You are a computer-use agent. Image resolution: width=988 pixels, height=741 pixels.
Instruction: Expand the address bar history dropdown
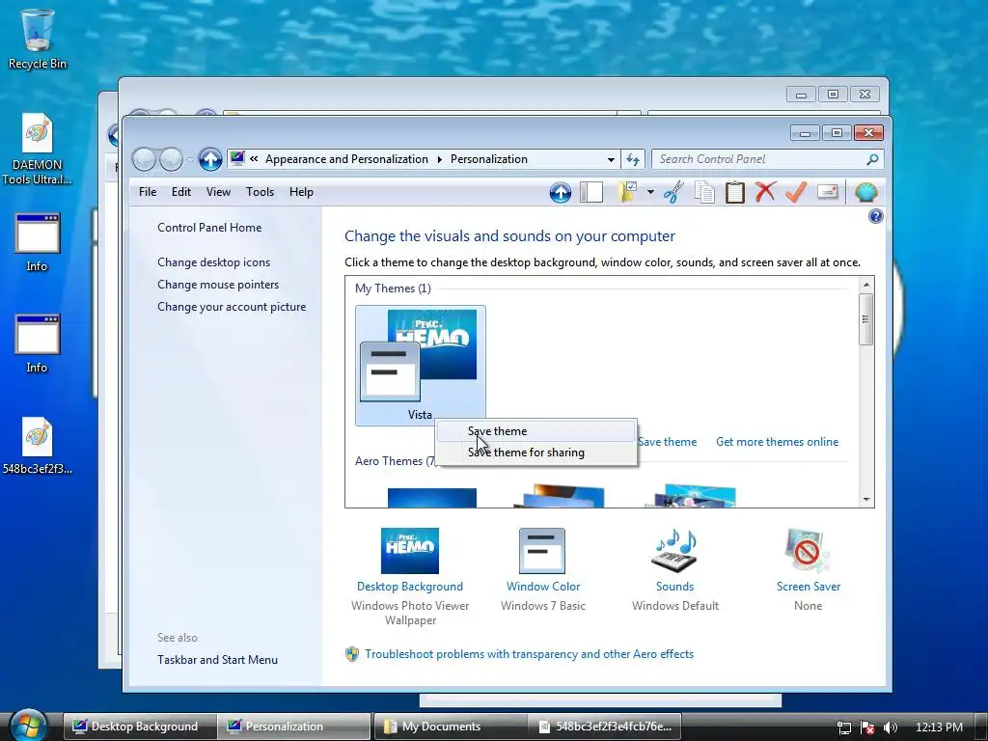coord(611,159)
